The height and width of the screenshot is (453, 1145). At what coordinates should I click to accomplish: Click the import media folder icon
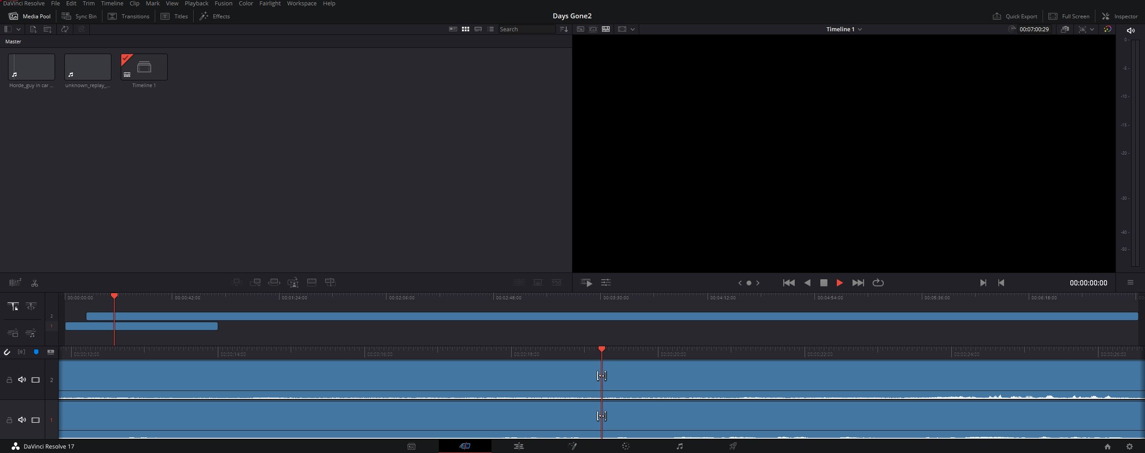pyautogui.click(x=47, y=29)
